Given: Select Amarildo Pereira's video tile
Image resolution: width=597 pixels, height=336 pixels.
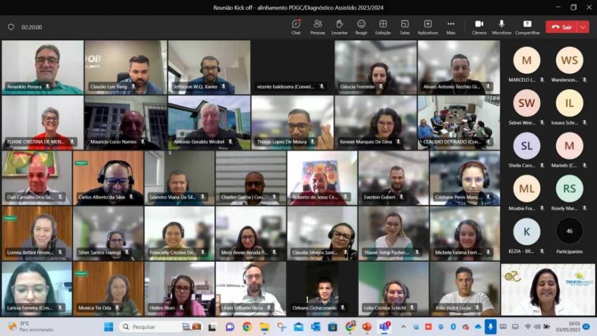Looking at the screenshot, I should 43,67.
